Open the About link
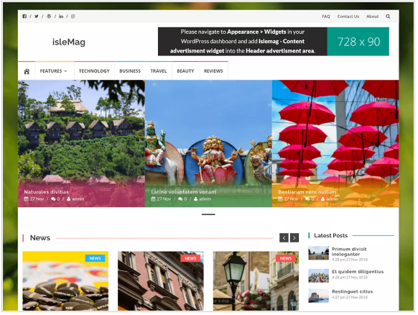The height and width of the screenshot is (315, 418). pyautogui.click(x=373, y=17)
